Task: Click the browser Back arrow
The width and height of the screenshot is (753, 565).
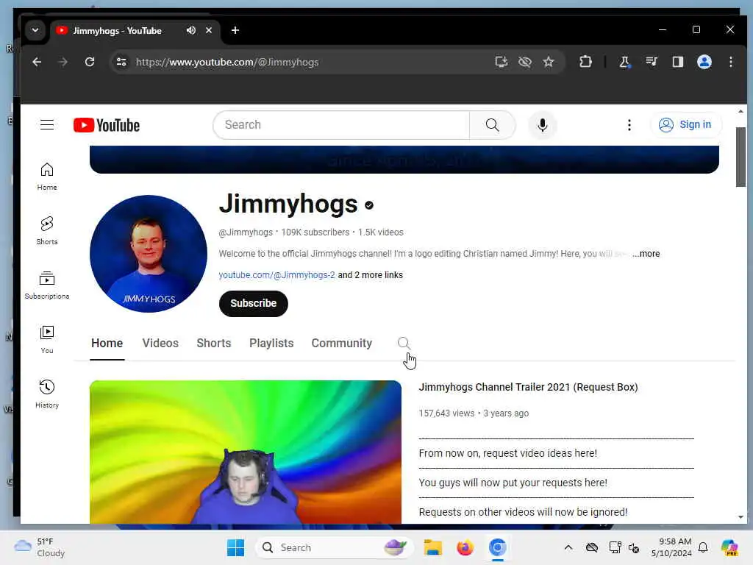Action: (37, 62)
